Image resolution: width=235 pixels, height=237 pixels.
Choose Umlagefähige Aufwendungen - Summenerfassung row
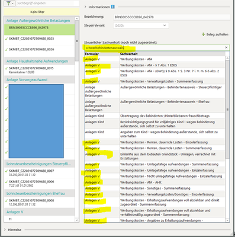click(154, 164)
